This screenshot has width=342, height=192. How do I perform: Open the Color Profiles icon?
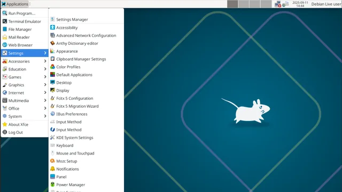(x=52, y=67)
